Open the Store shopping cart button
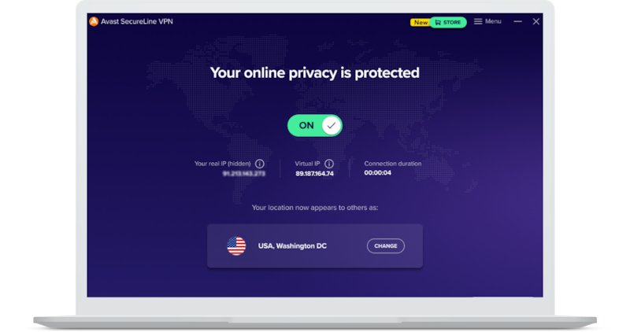Image resolution: width=630 pixels, height=332 pixels. click(x=448, y=23)
